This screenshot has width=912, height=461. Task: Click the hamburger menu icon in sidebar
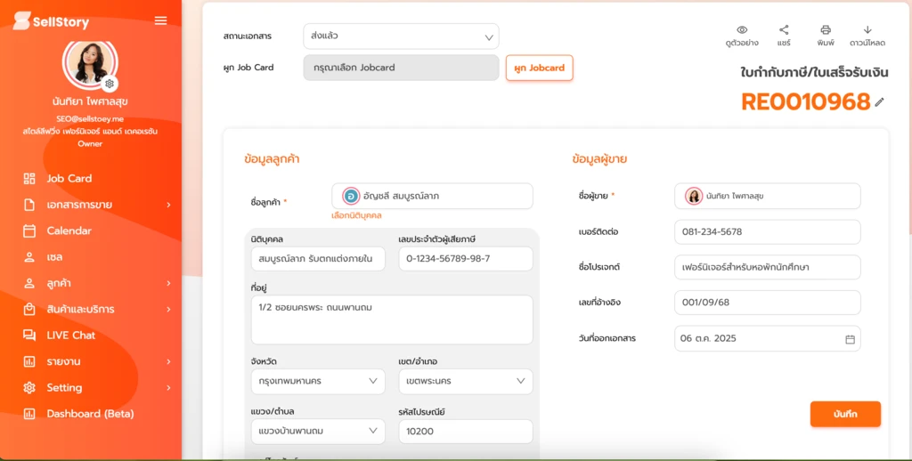tap(160, 20)
